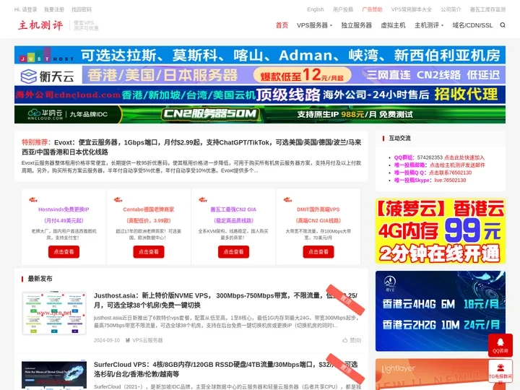Click 点击联系76502130 QQ link
The width and height of the screenshot is (520, 390).
click(x=450, y=173)
